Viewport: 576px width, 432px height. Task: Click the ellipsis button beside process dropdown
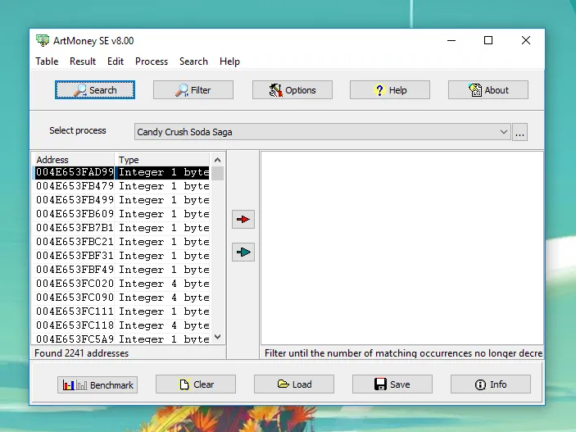tap(519, 132)
